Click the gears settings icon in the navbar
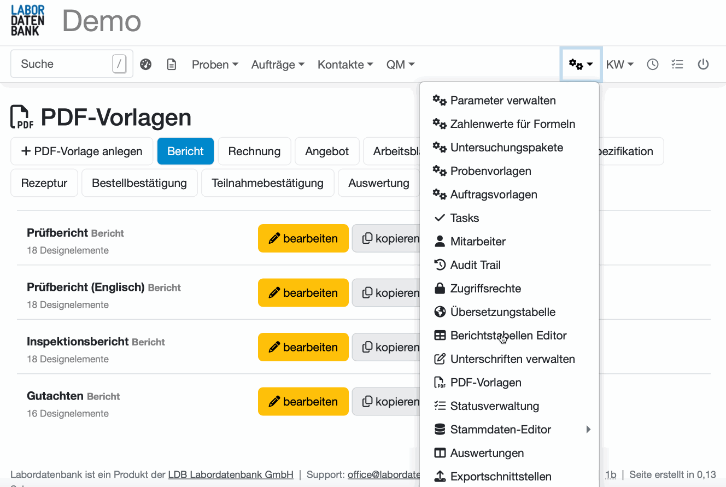 577,64
